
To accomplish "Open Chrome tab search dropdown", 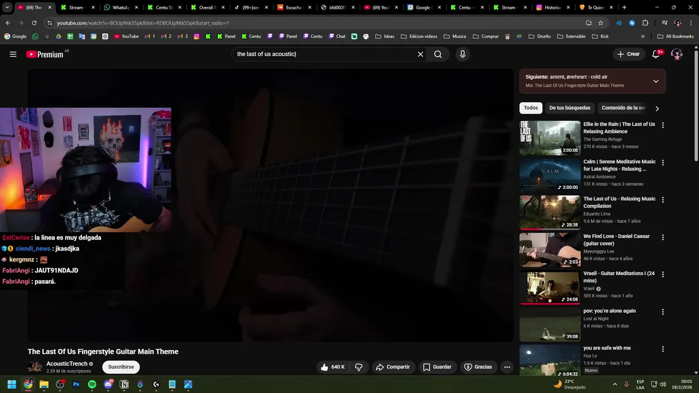I will pos(7,8).
